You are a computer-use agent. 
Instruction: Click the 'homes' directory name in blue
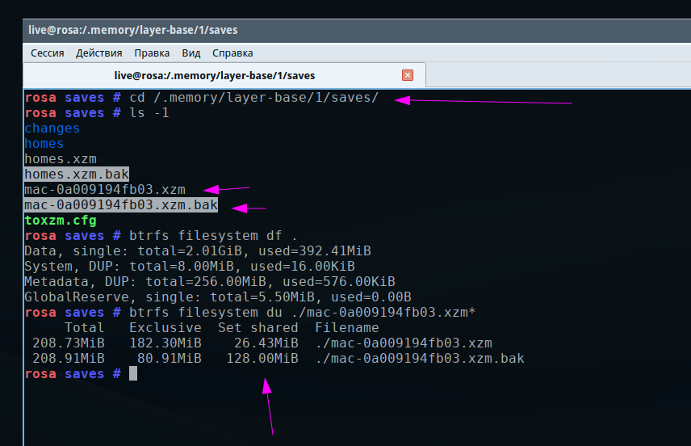(x=44, y=144)
